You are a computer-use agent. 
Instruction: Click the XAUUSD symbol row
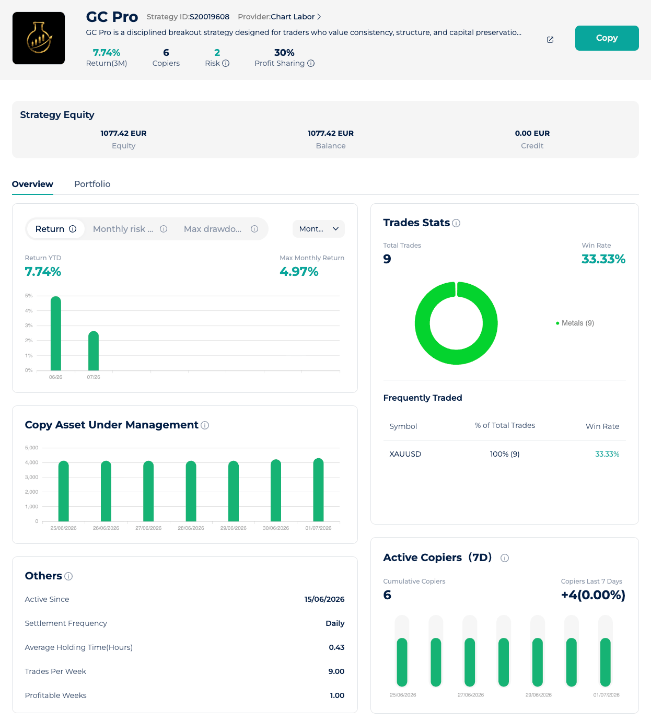point(505,454)
